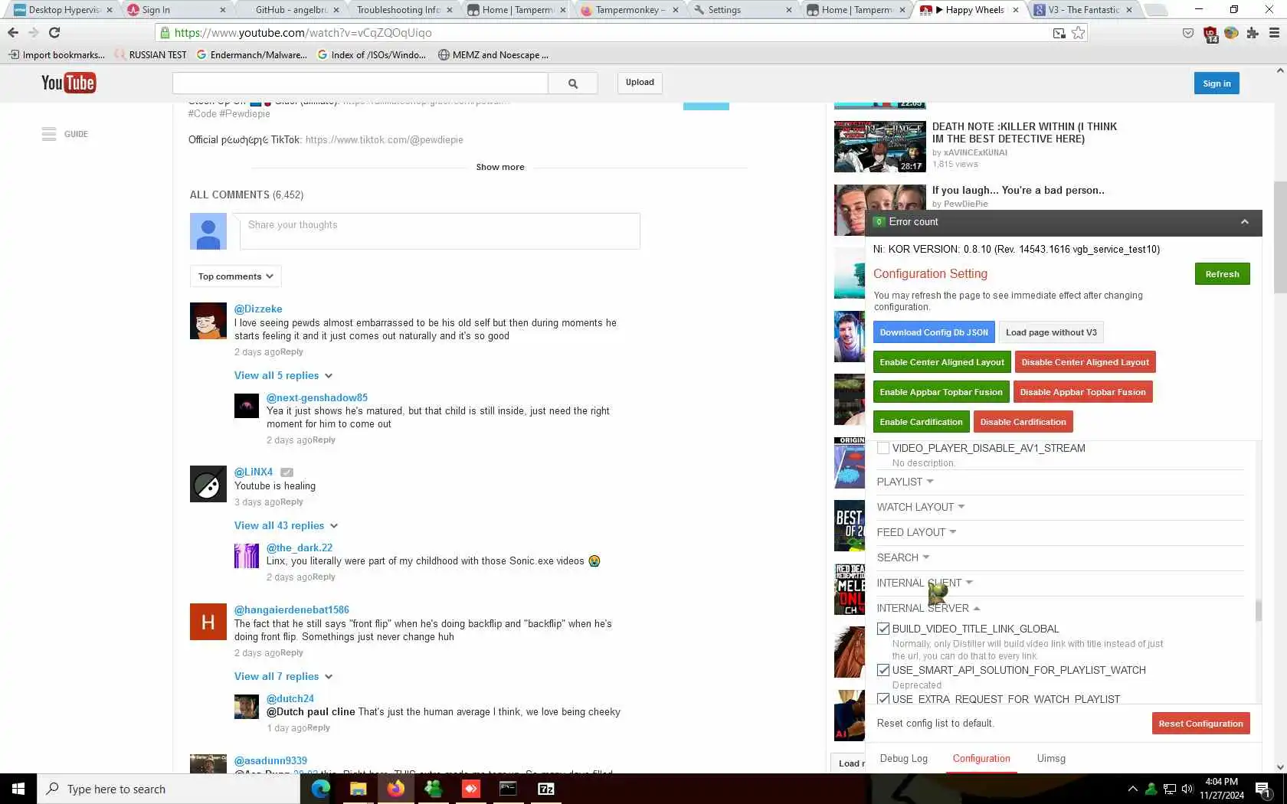Open the 7-Zip taskbar icon
The height and width of the screenshot is (804, 1287).
tap(545, 789)
